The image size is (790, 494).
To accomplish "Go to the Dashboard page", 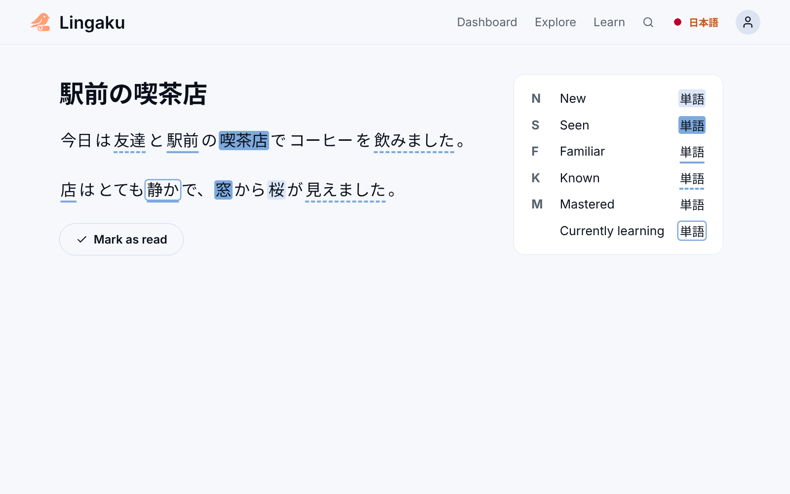I will pos(487,22).
